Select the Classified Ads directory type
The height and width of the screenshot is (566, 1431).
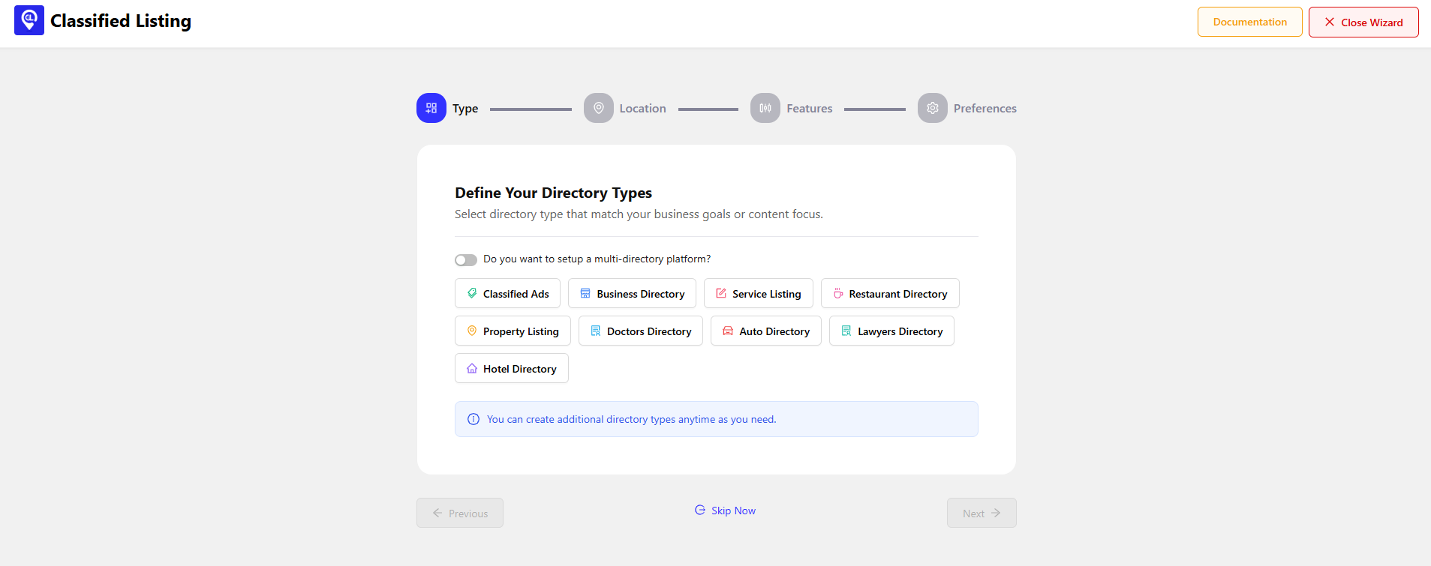(507, 293)
